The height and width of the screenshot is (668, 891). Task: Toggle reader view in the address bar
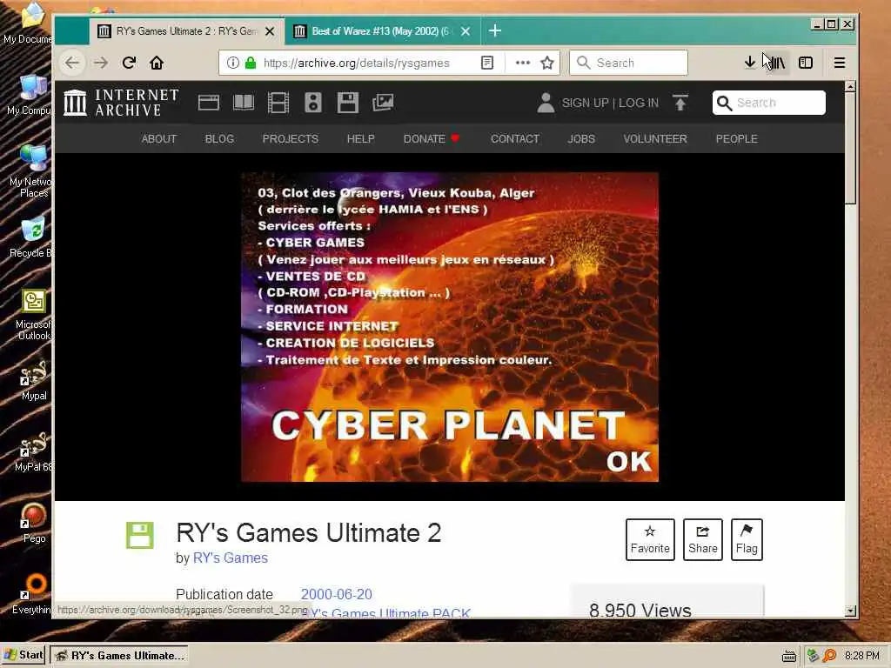click(487, 63)
